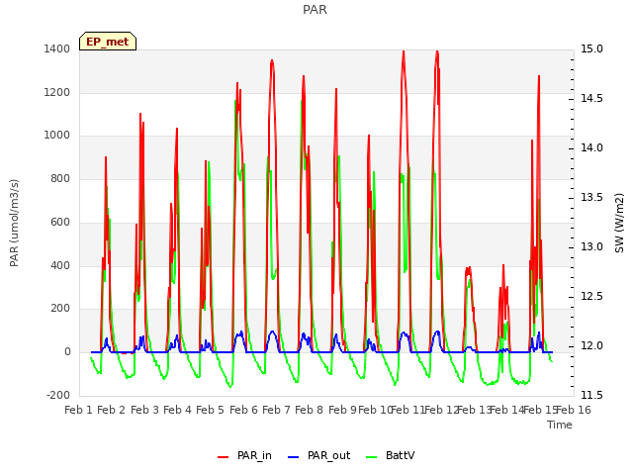633x475 pixels.
Task: Click the 13.5 right-axis value
Action: pos(591,198)
